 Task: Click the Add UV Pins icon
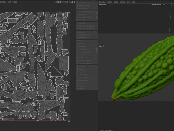click(78, 3)
